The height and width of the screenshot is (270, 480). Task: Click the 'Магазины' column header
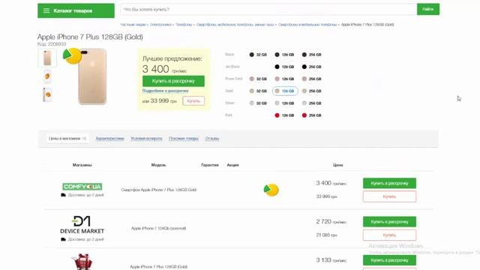[82, 165]
